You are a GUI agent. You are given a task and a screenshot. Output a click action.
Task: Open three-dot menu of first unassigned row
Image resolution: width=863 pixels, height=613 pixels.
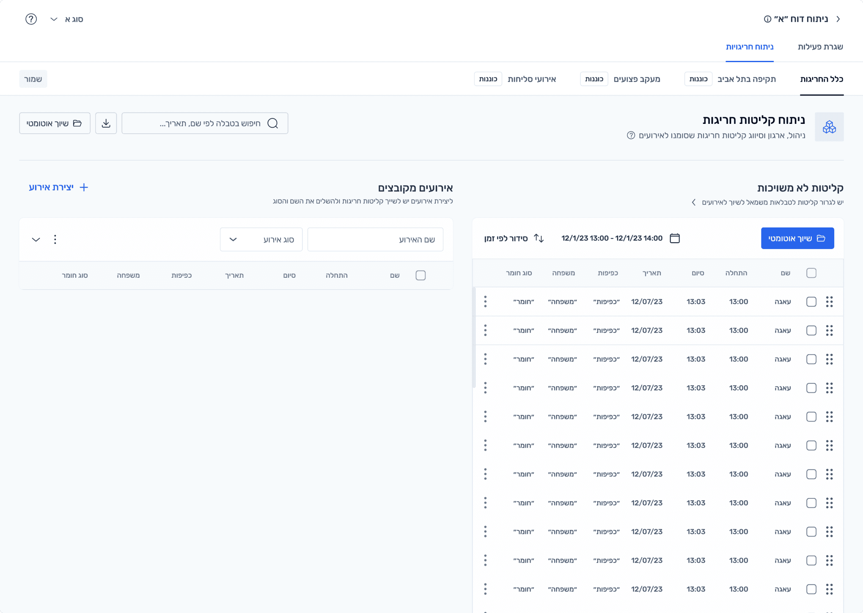tap(485, 301)
